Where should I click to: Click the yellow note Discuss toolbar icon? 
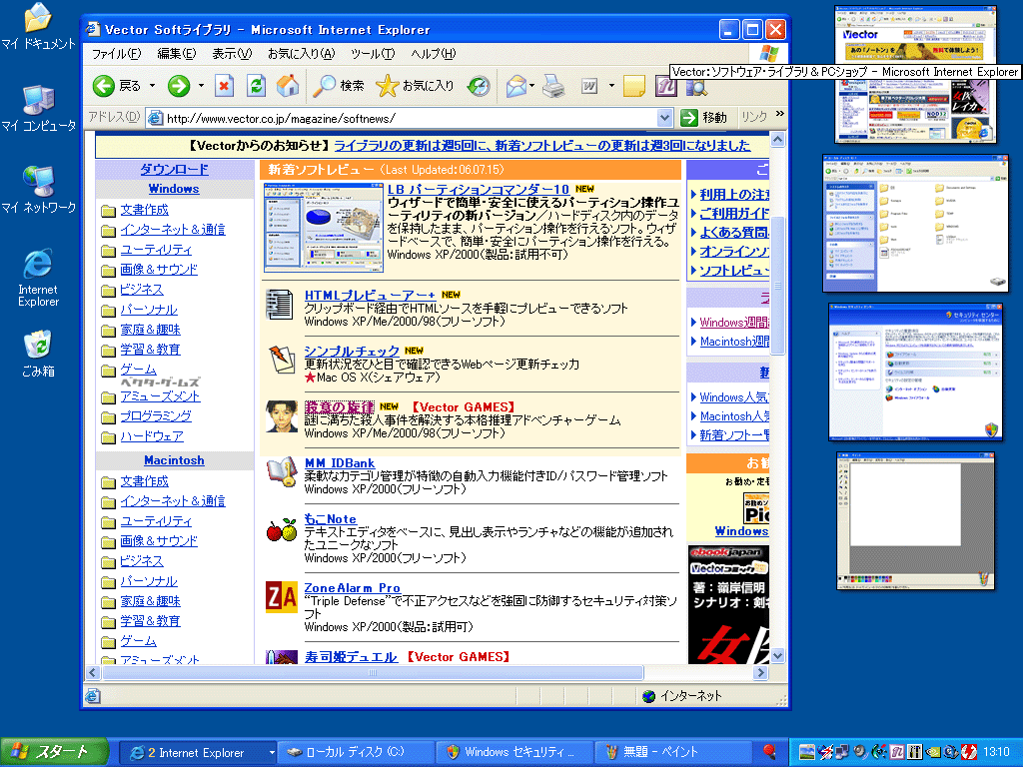pyautogui.click(x=634, y=86)
